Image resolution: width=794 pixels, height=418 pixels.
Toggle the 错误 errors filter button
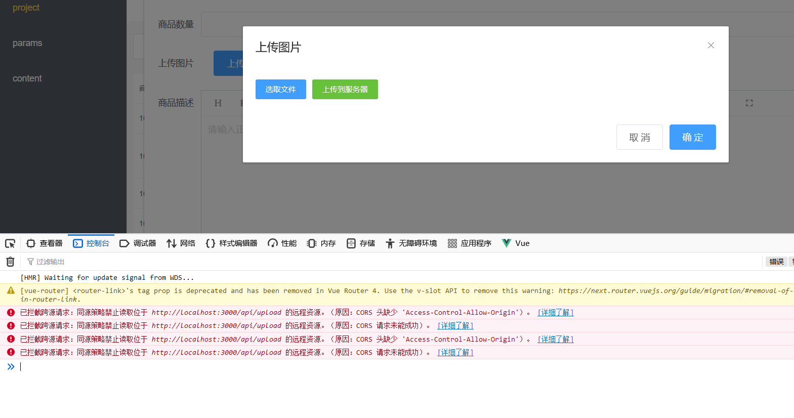click(x=776, y=262)
